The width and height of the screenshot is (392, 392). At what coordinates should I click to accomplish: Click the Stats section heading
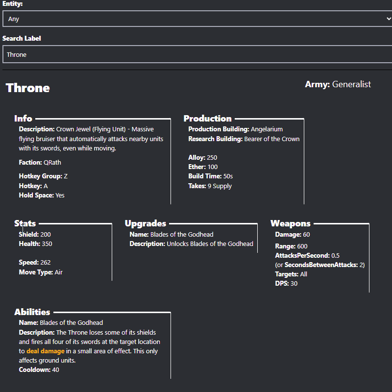pos(25,224)
